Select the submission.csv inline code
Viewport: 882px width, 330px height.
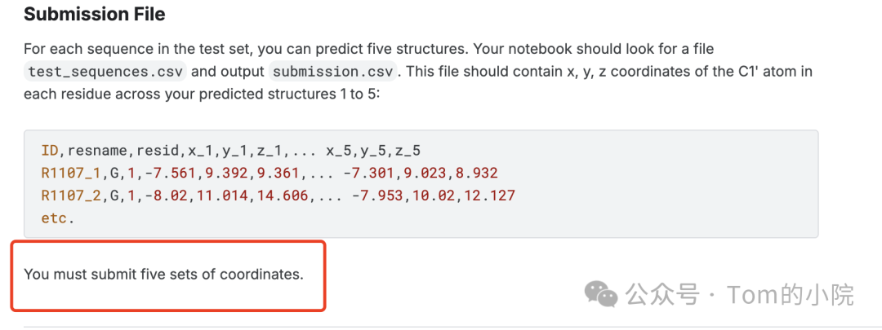pos(334,72)
